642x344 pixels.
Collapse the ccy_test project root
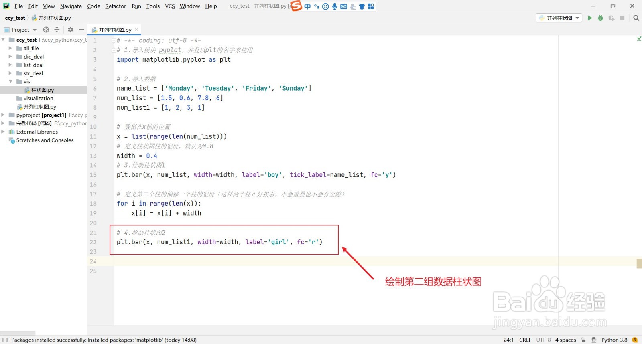click(3, 40)
